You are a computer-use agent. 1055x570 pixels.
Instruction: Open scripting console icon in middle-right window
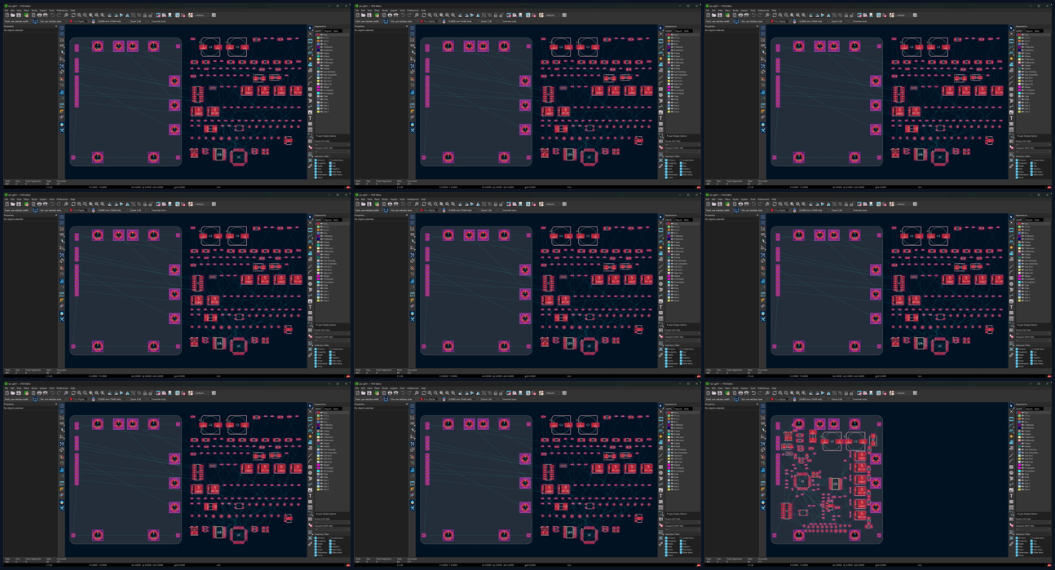pos(915,204)
